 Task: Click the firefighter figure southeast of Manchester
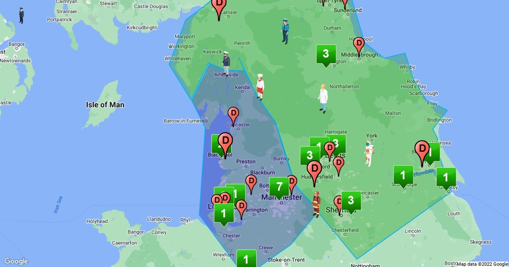[316, 204]
